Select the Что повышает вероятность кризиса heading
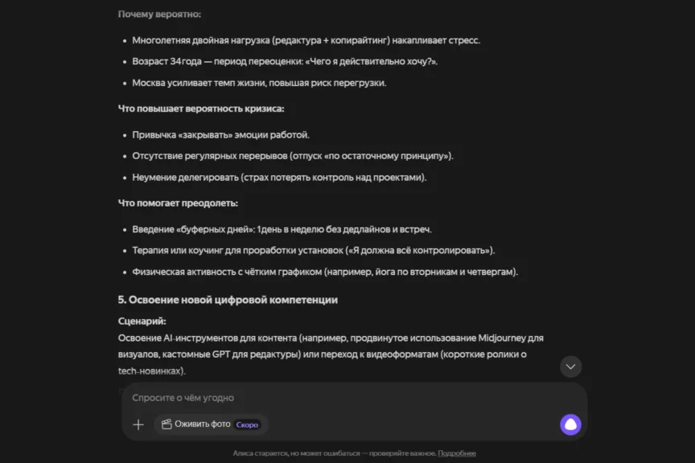The width and height of the screenshot is (695, 463). (200, 109)
